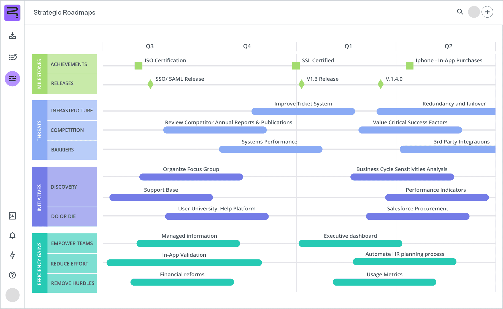Create a new item with the plus button

487,12
